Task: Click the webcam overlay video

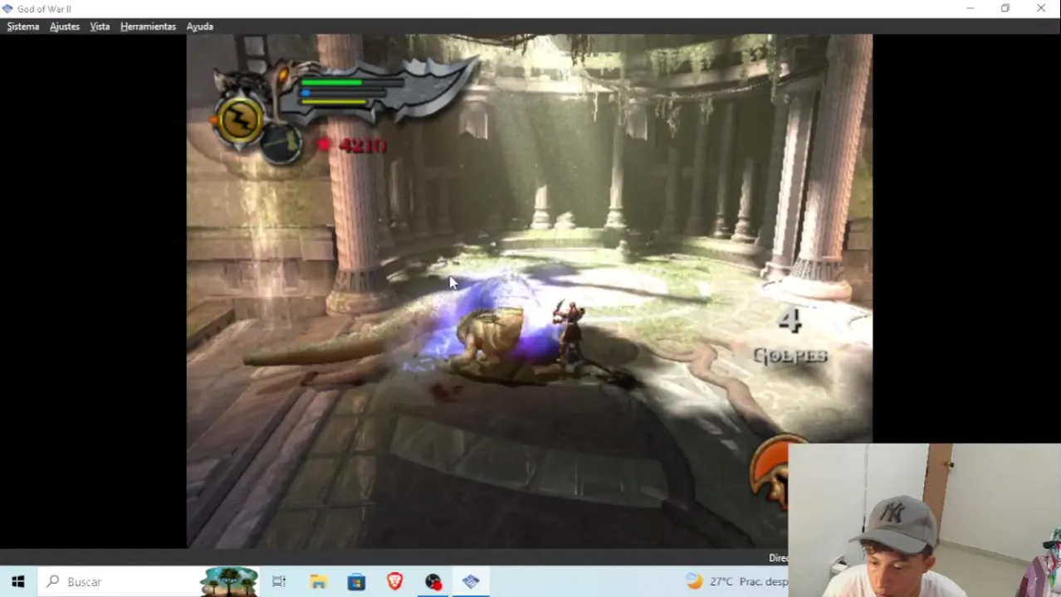Action: pos(924,520)
